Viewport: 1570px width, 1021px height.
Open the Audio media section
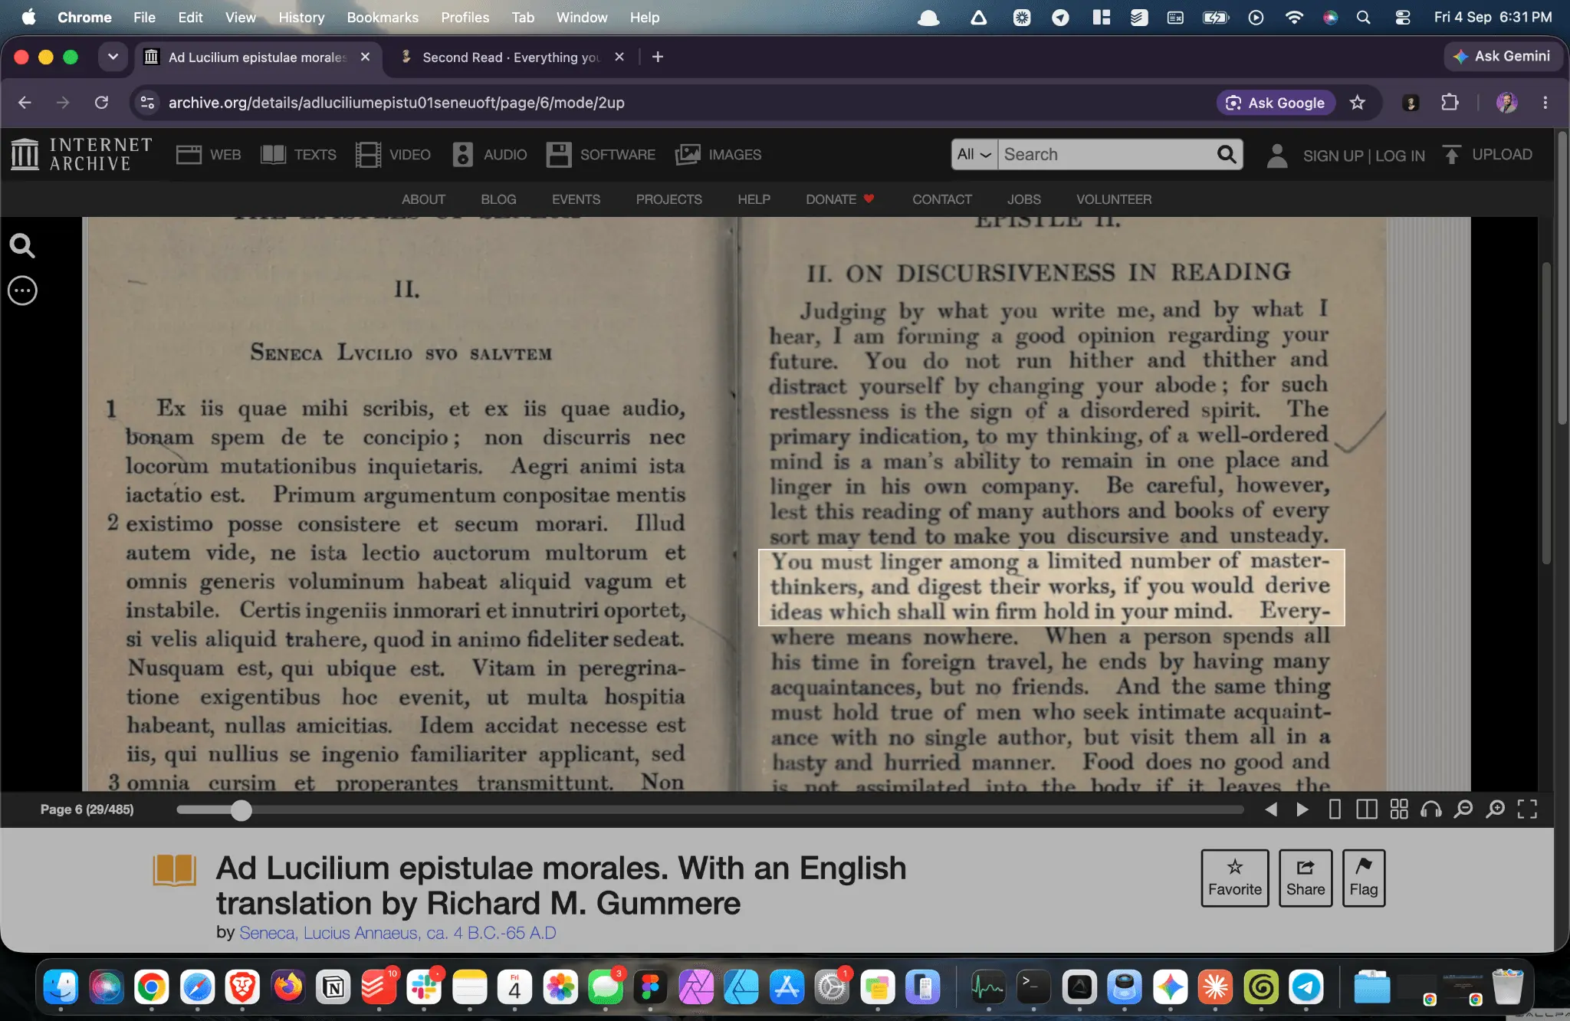pos(490,155)
